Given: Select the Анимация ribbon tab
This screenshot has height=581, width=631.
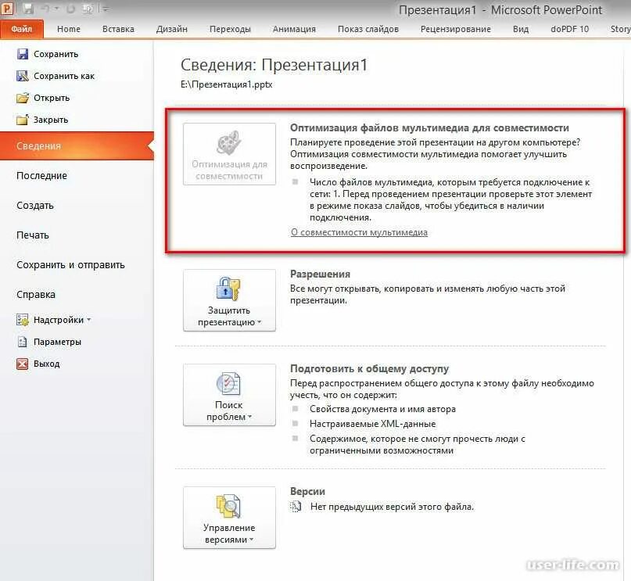Looking at the screenshot, I should (x=294, y=29).
